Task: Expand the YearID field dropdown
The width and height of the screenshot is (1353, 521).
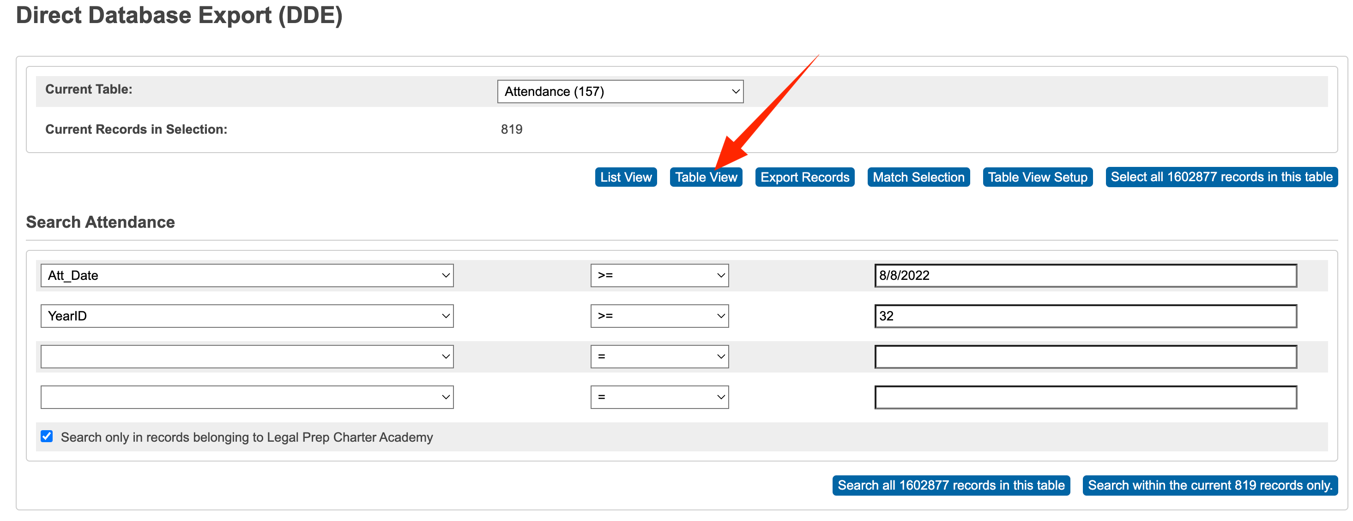Action: click(247, 316)
